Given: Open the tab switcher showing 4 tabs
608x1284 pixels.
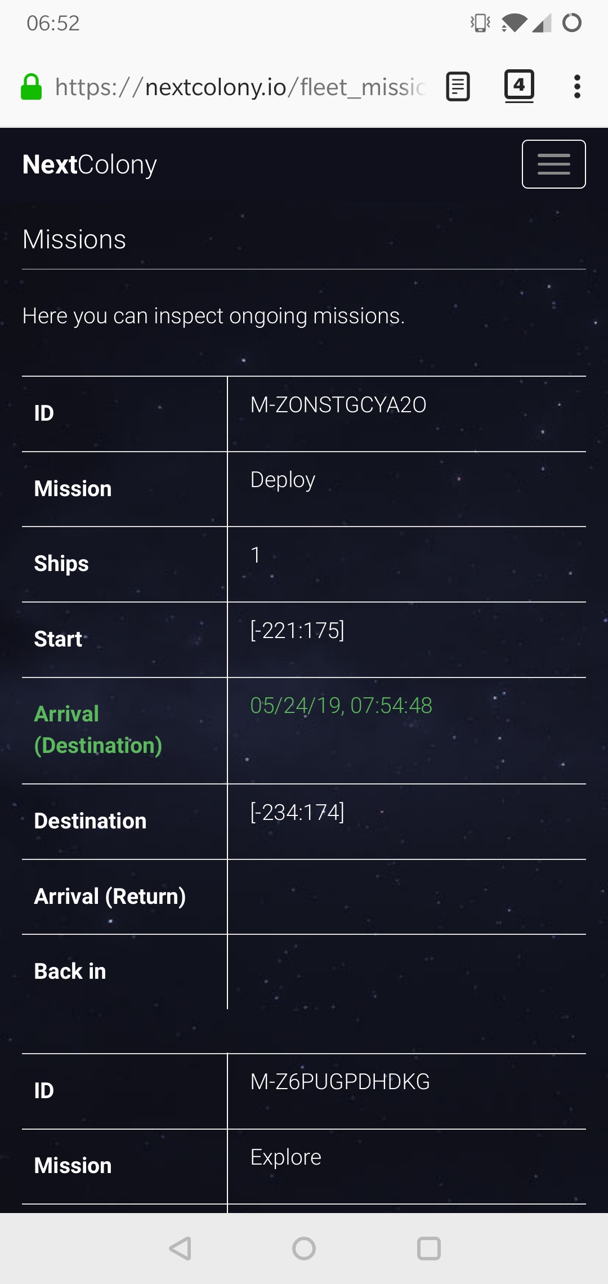Looking at the screenshot, I should click(x=518, y=86).
